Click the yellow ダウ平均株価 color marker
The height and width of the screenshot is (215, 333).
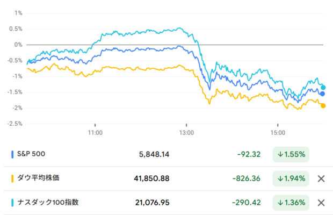(12, 178)
